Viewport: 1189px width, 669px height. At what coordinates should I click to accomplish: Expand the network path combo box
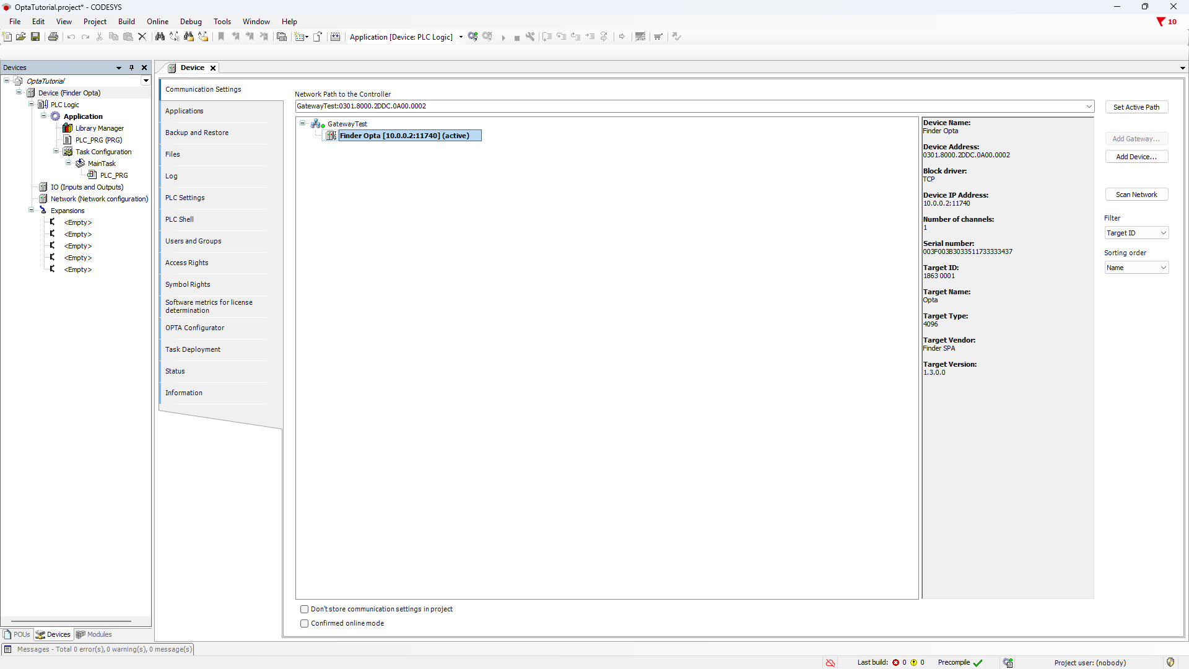1089,107
